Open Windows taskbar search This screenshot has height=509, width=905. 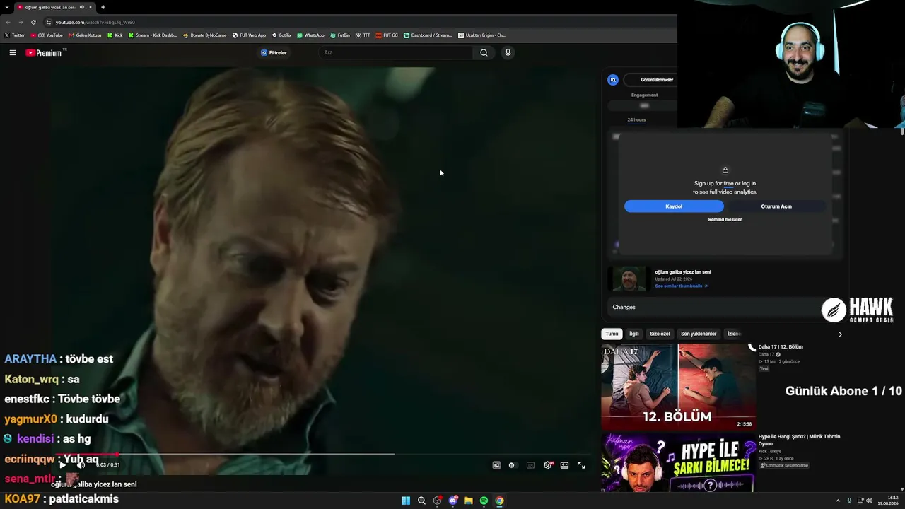click(421, 501)
